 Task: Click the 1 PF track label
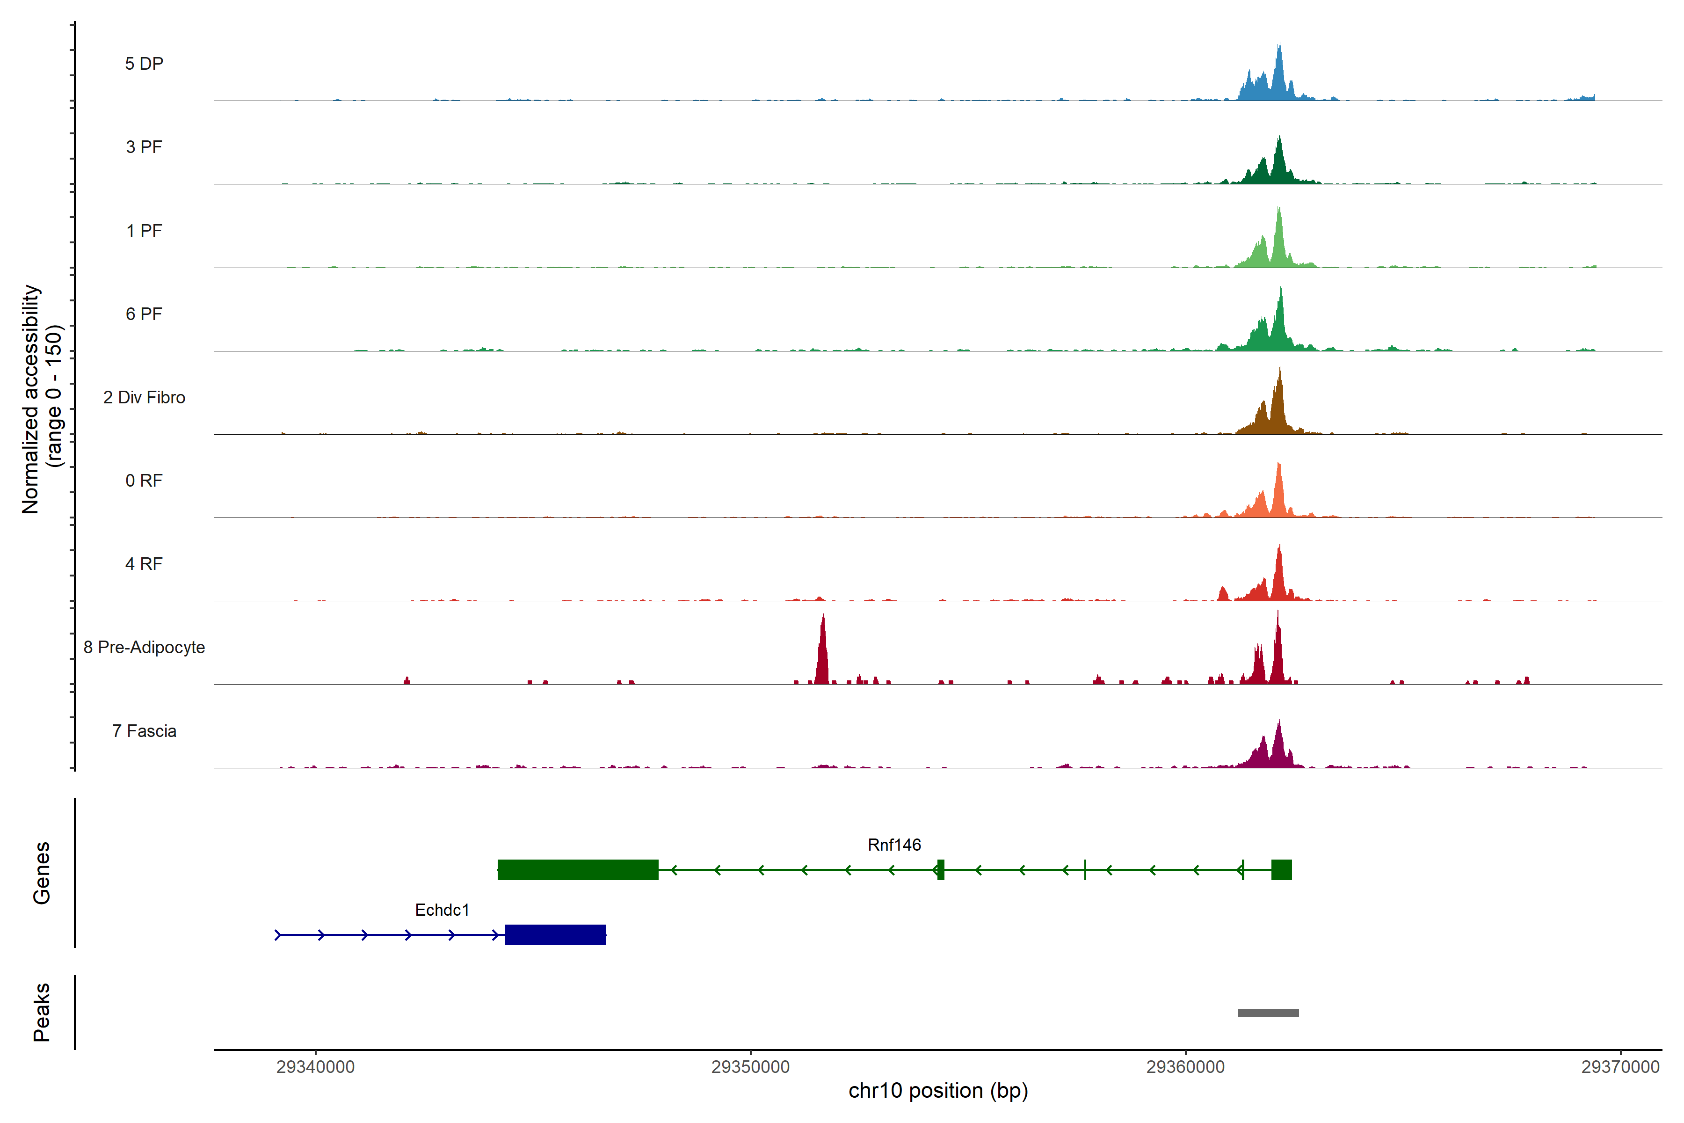[x=144, y=231]
